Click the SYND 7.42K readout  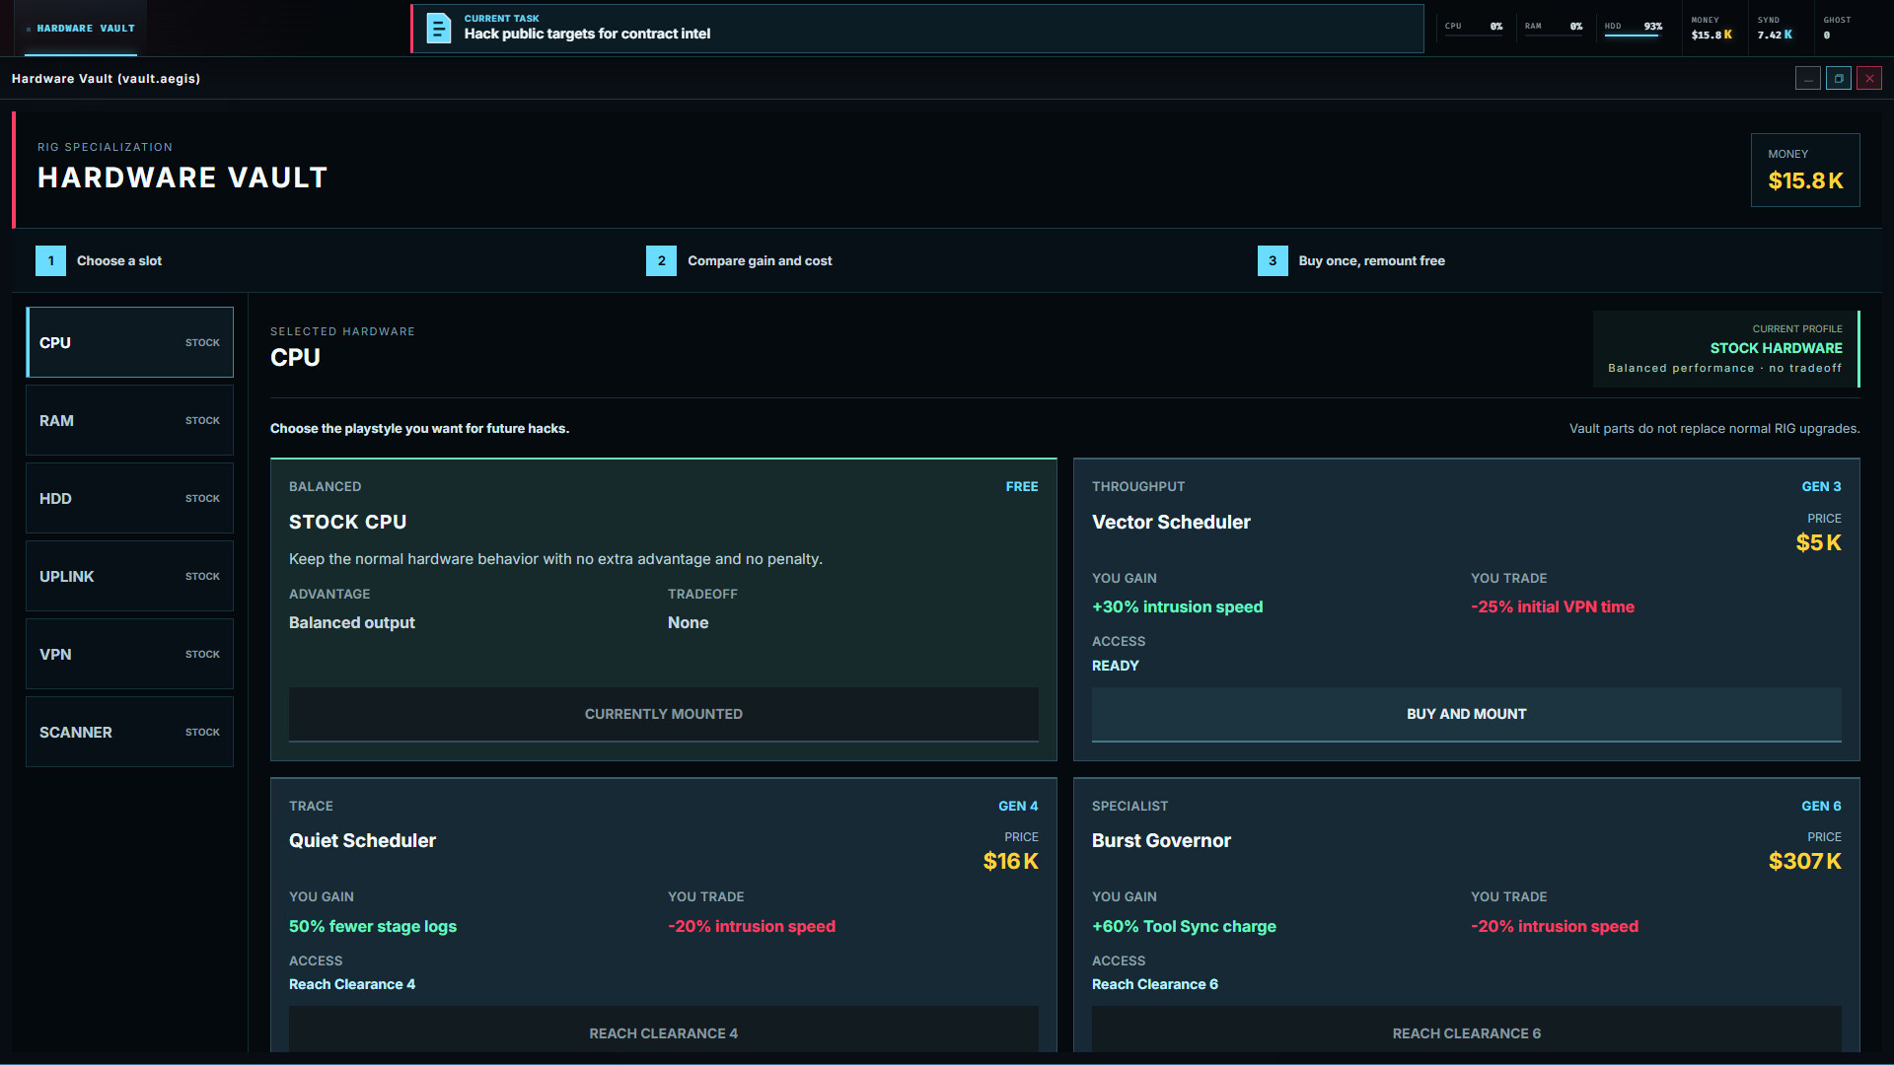(x=1775, y=28)
